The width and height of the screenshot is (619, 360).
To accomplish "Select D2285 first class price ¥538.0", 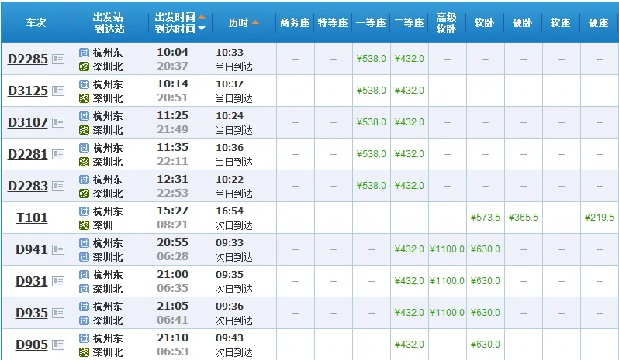I will click(x=371, y=59).
